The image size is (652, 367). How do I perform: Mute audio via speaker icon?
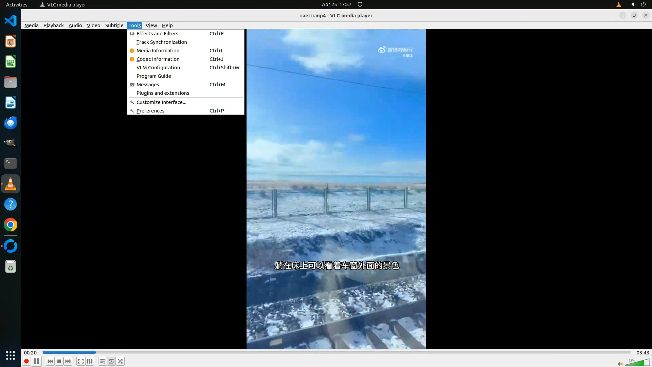(x=620, y=364)
